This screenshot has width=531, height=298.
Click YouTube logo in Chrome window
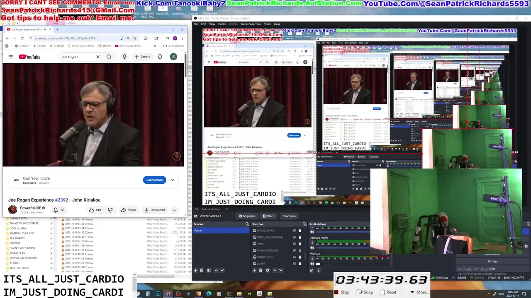[29, 57]
